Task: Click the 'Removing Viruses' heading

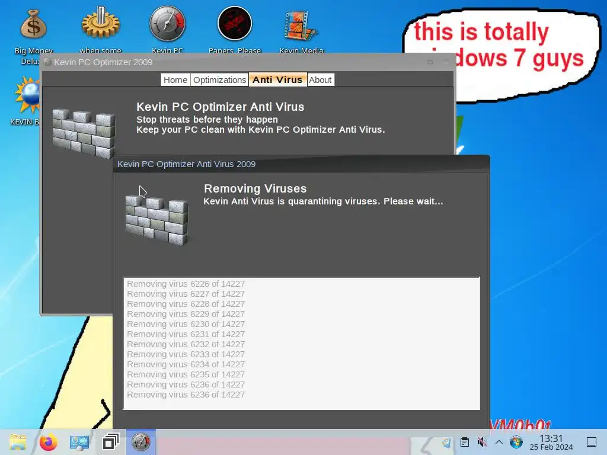Action: pyautogui.click(x=255, y=188)
